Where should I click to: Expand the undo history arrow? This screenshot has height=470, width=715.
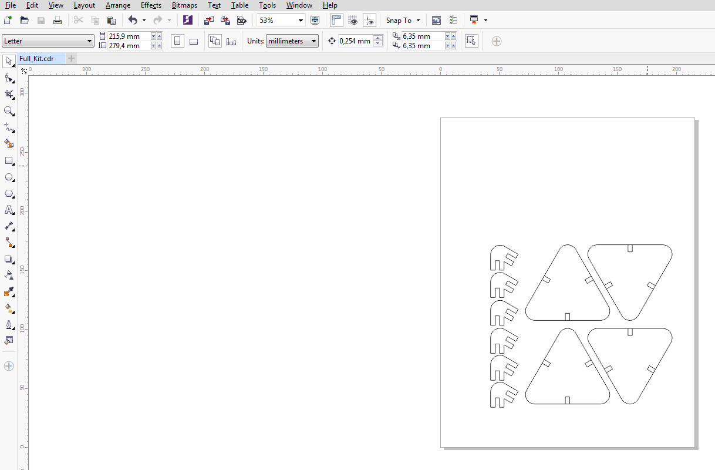[144, 20]
